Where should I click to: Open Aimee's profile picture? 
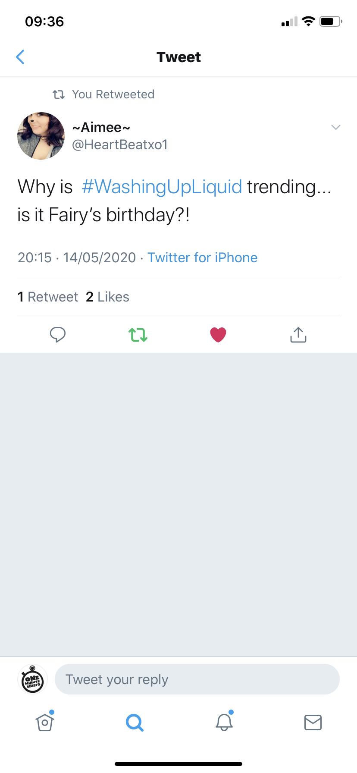(x=41, y=136)
